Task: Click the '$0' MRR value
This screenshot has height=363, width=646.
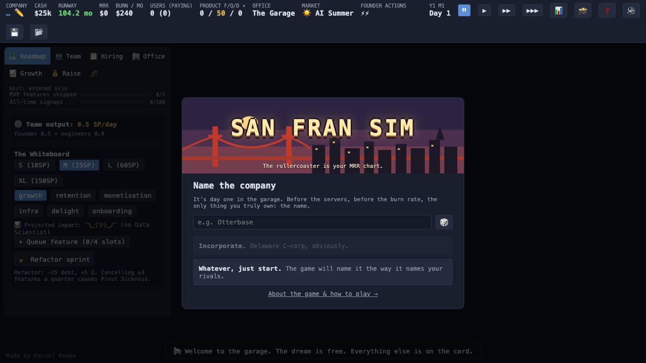Action: tap(103, 13)
